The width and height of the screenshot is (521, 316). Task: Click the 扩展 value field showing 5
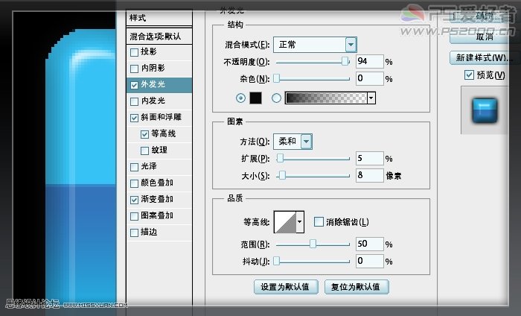pos(369,158)
